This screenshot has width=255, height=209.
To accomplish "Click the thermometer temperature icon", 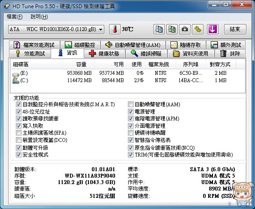I will [115, 29].
